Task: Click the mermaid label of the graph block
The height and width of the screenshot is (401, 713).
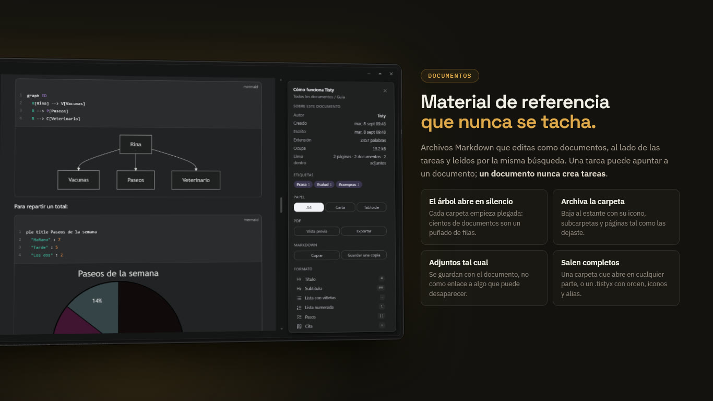Action: pyautogui.click(x=251, y=87)
